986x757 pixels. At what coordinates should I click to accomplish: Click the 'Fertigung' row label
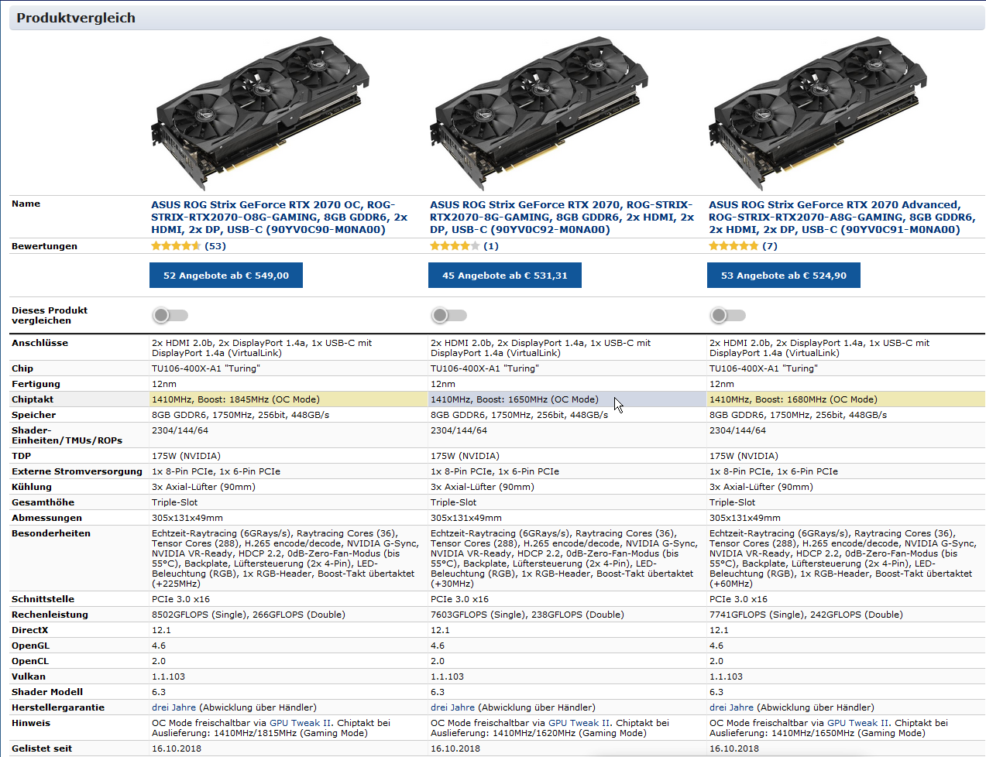tap(36, 384)
